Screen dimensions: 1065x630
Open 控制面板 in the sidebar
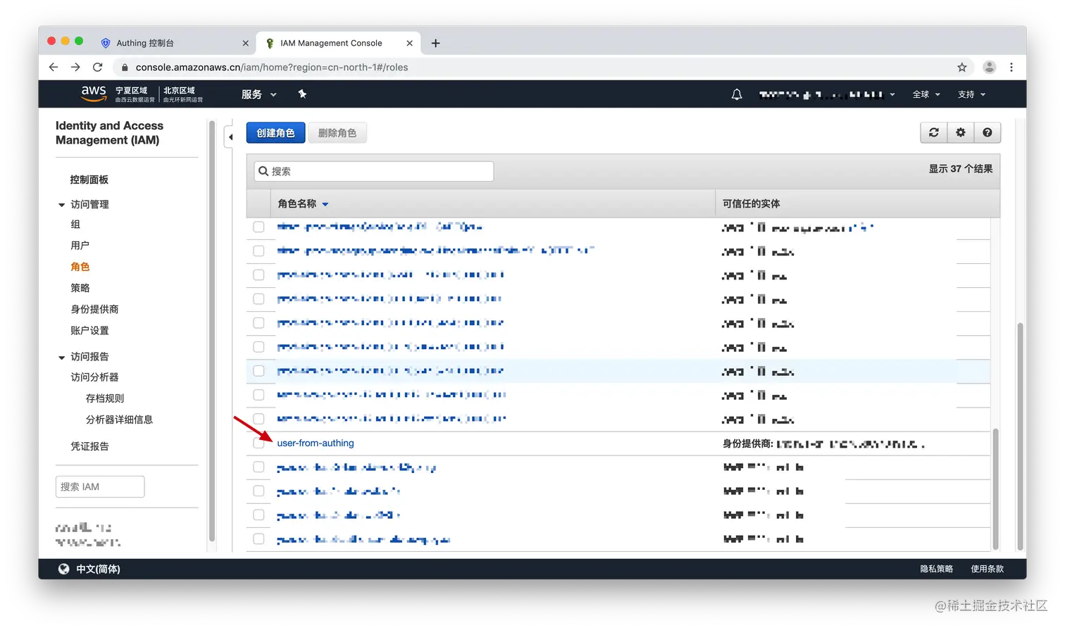89,179
